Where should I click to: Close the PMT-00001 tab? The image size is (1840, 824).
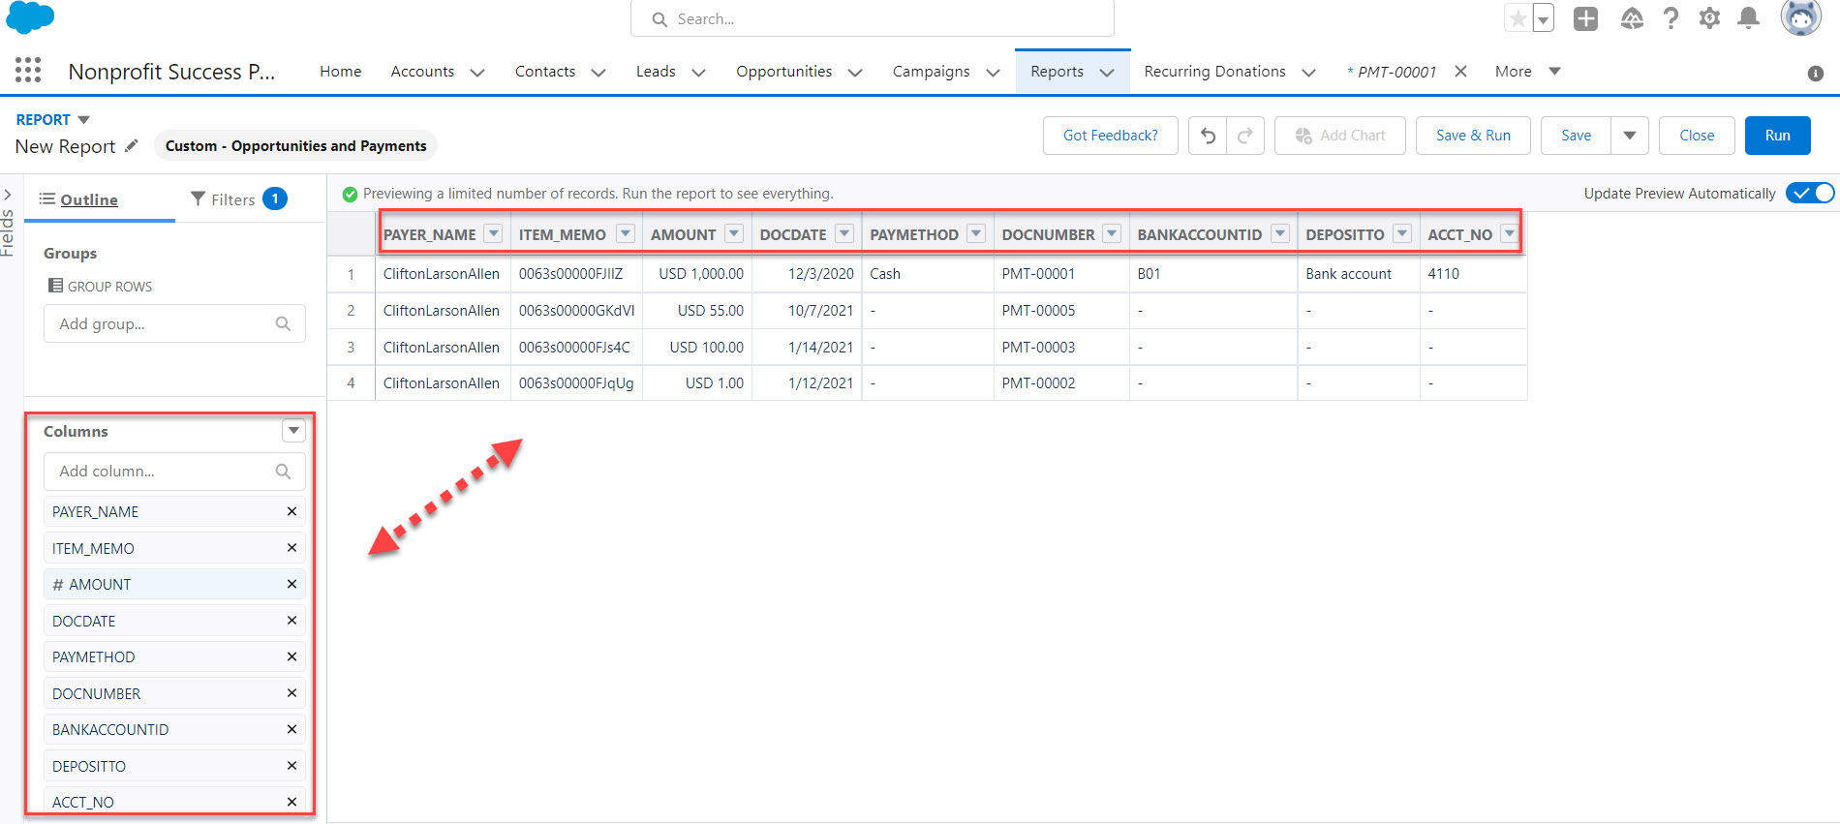(1460, 72)
